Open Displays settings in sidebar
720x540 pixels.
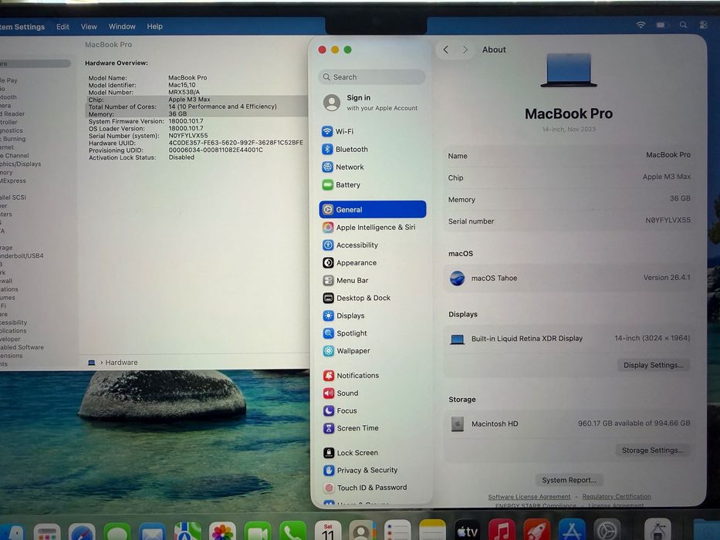click(373, 316)
